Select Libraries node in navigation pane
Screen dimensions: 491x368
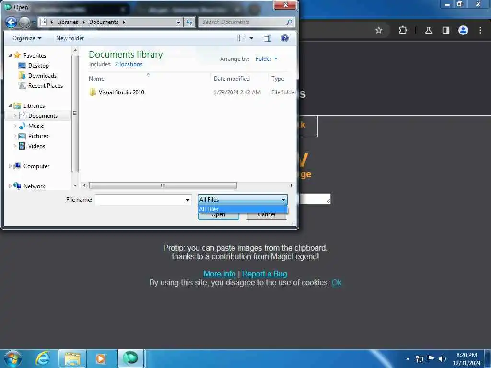[x=34, y=106]
